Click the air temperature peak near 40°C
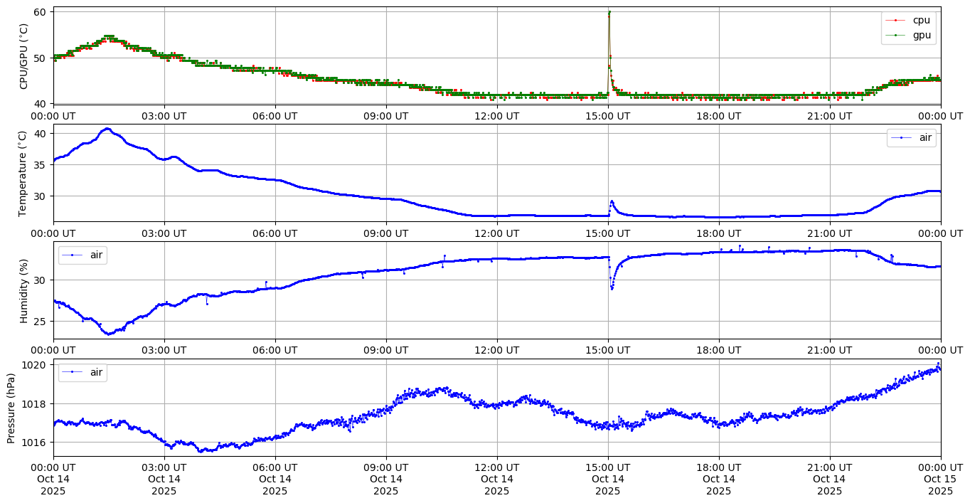The width and height of the screenshot is (970, 503). pyautogui.click(x=107, y=129)
